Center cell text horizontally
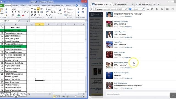This screenshot has height=99, width=176. (35, 12)
